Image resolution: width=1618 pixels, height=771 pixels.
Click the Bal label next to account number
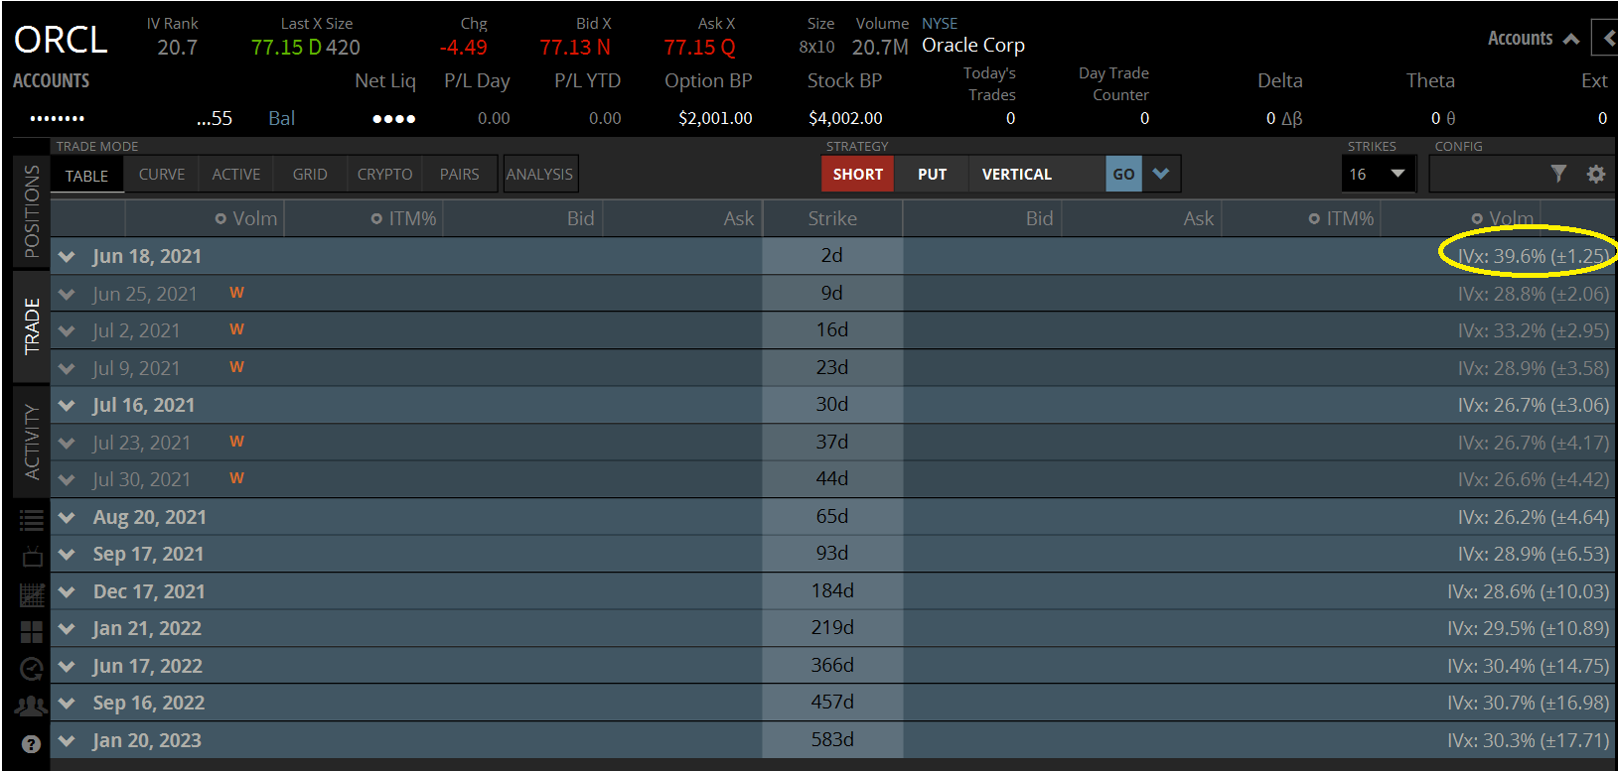281,118
